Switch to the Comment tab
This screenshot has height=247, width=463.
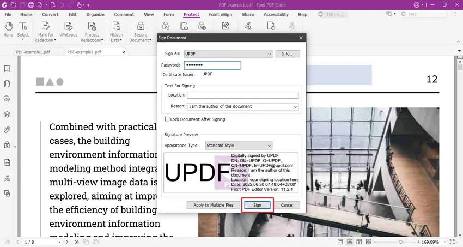(124, 14)
